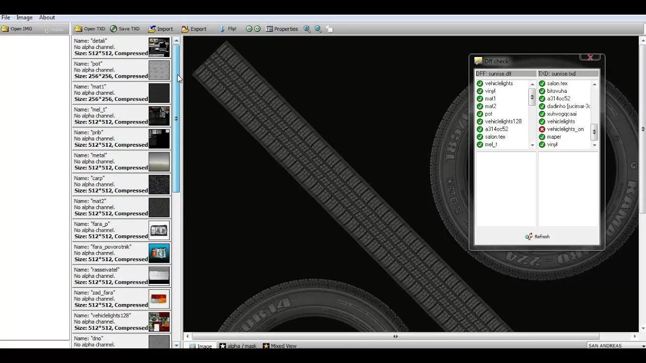Click TXD list scrollbar down arrow

(x=594, y=145)
